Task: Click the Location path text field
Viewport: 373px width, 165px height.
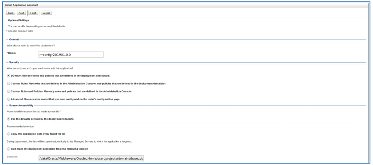Action: (x=91, y=158)
